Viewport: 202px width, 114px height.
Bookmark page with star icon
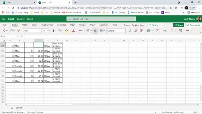[176, 8]
